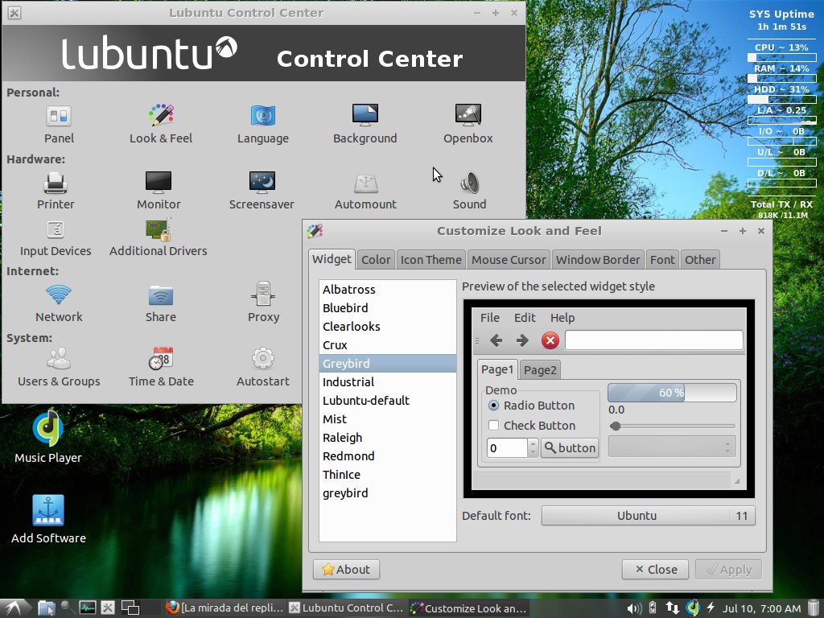Click back arrow in widget preview
Screen dimensions: 824x618
(496, 340)
